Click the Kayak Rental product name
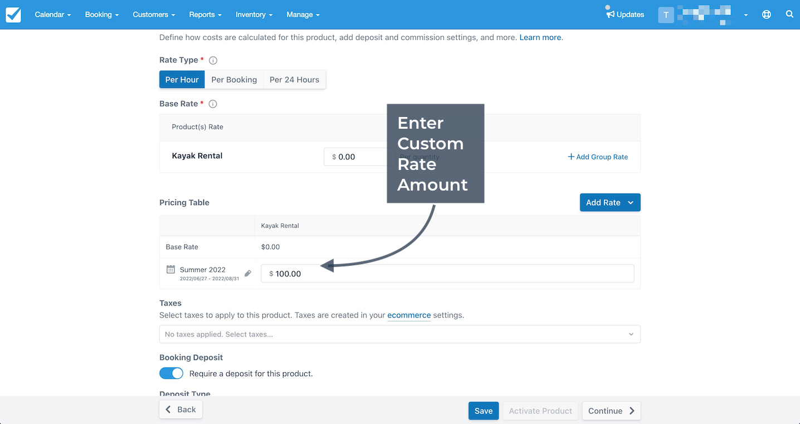Screen dimensions: 800x424 pyautogui.click(x=197, y=156)
